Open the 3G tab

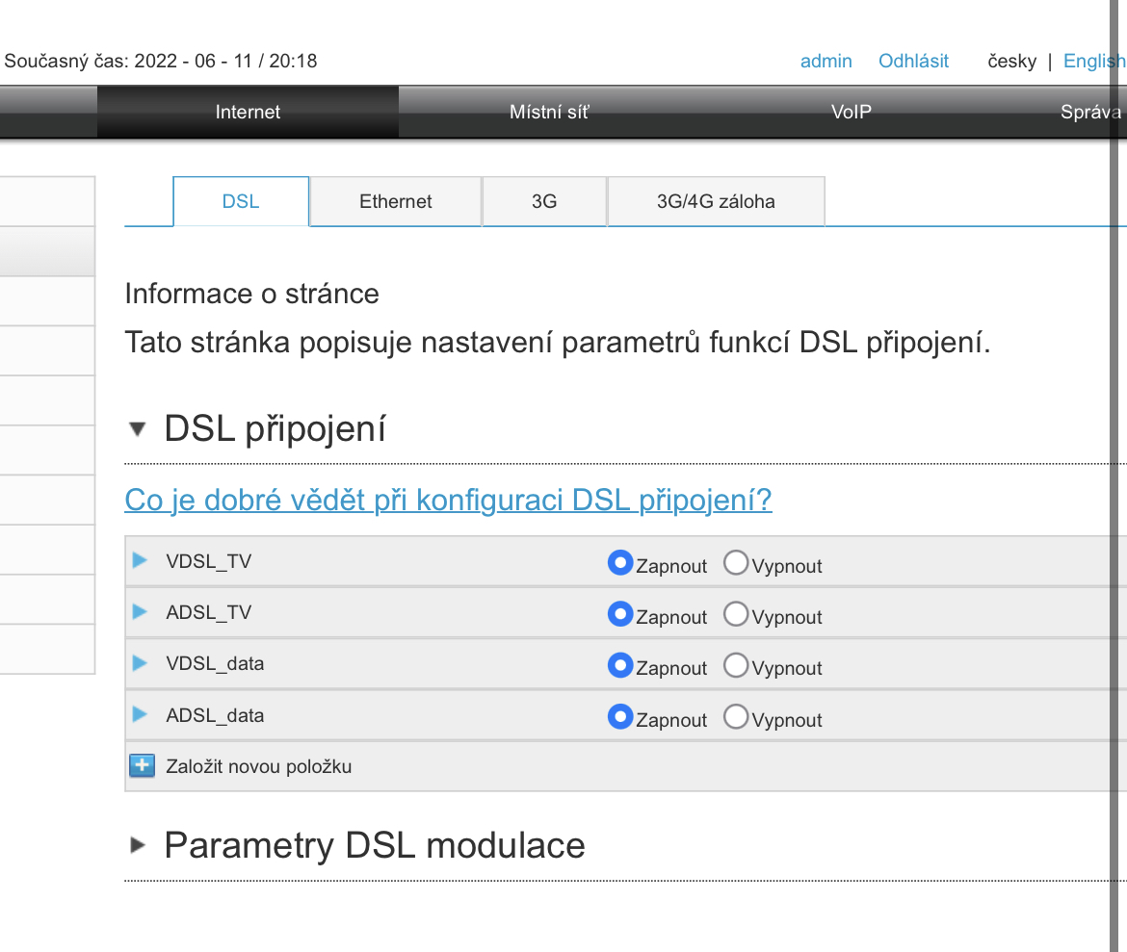point(544,201)
